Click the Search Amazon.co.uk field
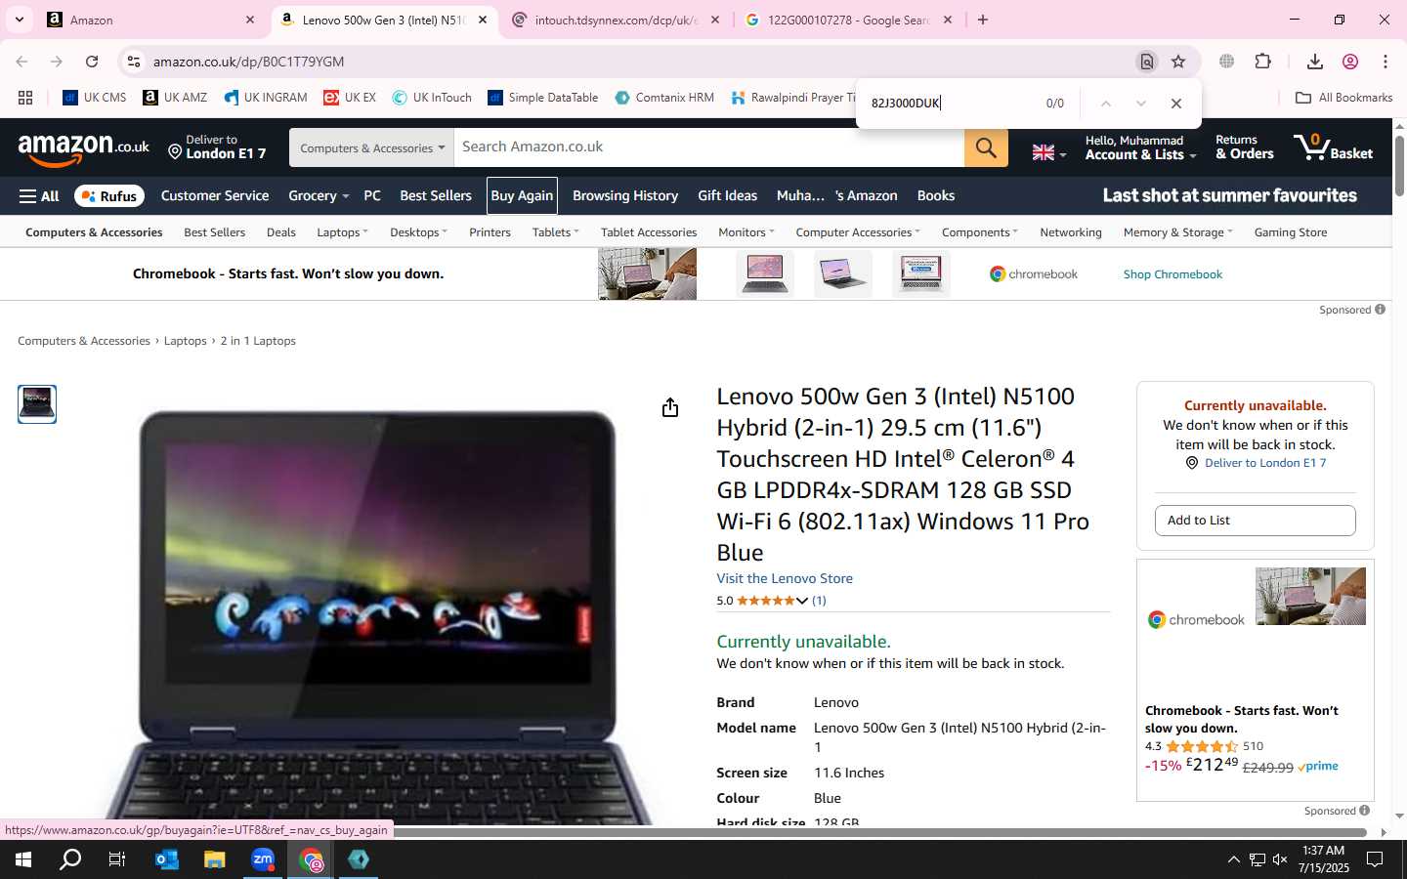 click(709, 147)
